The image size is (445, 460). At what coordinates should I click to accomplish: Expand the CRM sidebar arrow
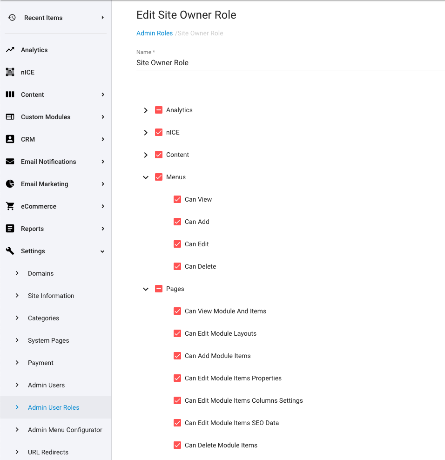(103, 139)
